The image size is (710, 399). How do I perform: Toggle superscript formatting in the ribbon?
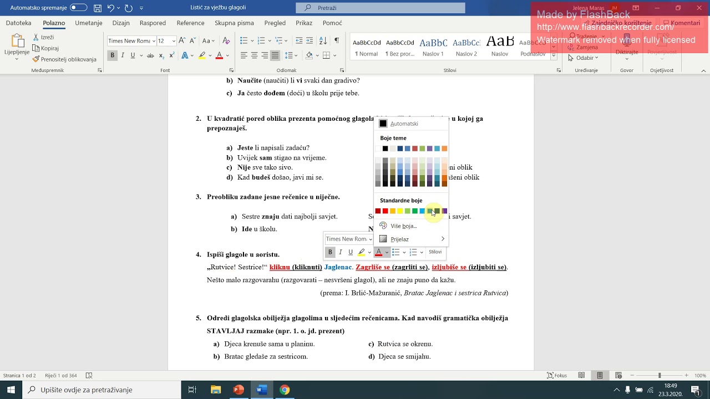[x=171, y=55]
